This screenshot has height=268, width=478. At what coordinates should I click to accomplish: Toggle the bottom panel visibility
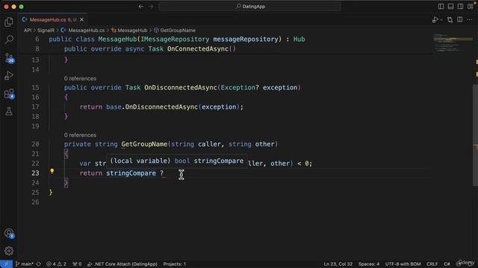[x=450, y=7]
